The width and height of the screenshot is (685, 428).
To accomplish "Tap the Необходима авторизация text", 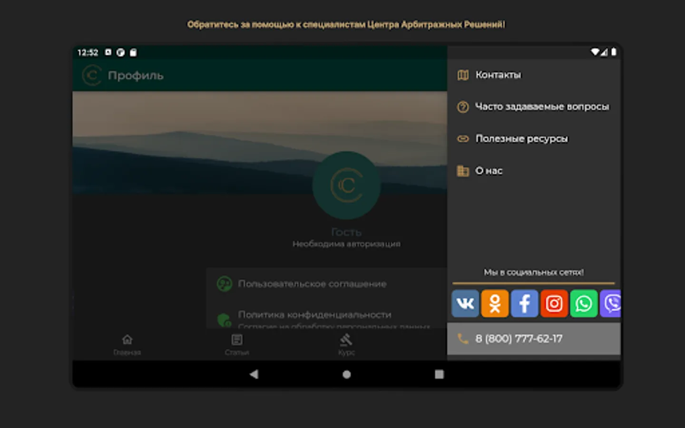I will (x=346, y=244).
